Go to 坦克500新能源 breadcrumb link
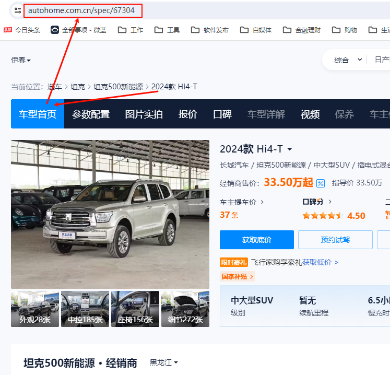This screenshot has width=390, height=375. [x=118, y=87]
